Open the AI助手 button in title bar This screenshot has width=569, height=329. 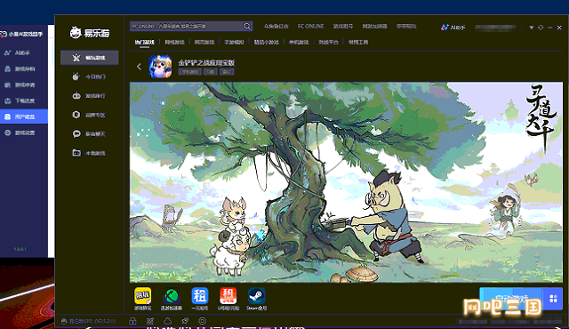point(453,28)
